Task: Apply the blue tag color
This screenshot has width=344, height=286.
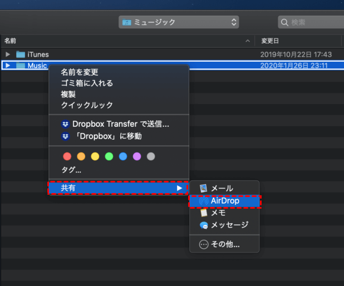Action: coord(123,156)
